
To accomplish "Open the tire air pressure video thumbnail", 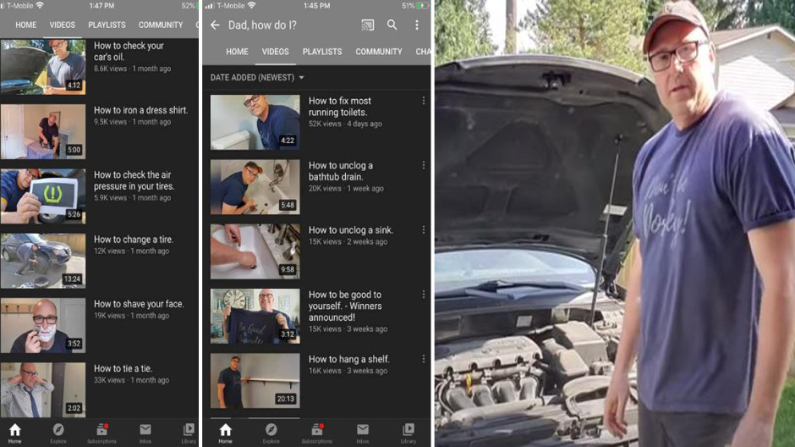I will (x=43, y=196).
